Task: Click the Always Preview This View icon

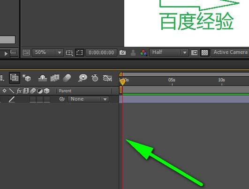Action: point(26,52)
